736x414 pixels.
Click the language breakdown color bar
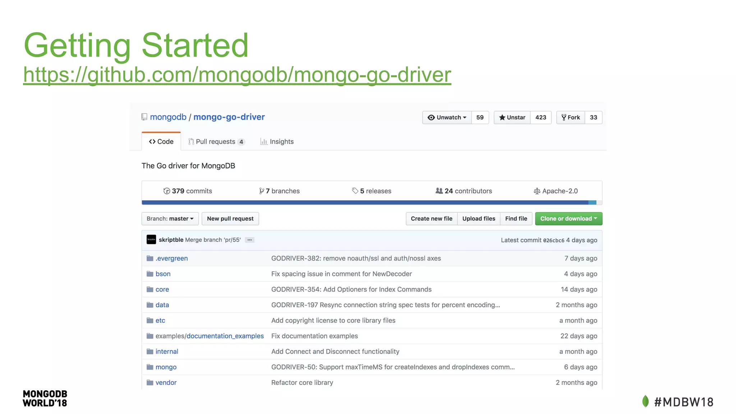point(372,203)
